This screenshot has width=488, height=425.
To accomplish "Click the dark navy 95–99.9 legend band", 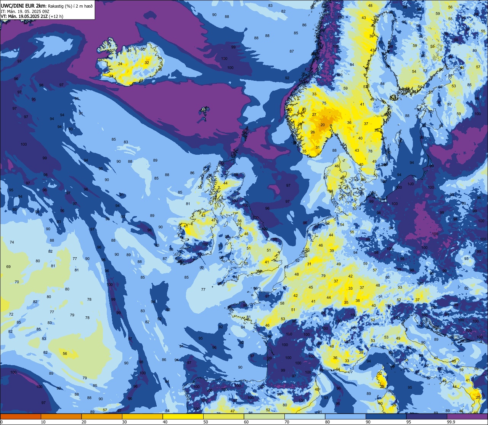I will pyautogui.click(x=427, y=416).
